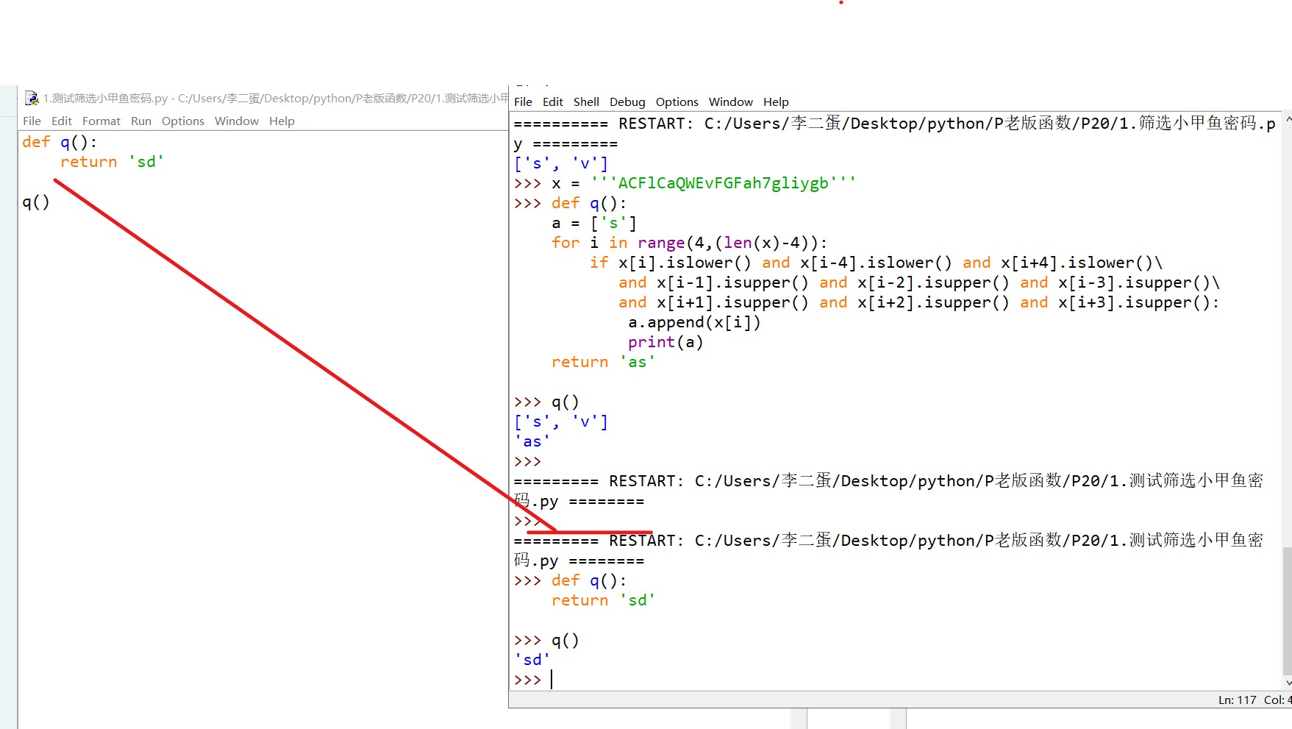This screenshot has width=1292, height=729.
Task: Place cursor at the last Shell prompt
Action: (552, 680)
